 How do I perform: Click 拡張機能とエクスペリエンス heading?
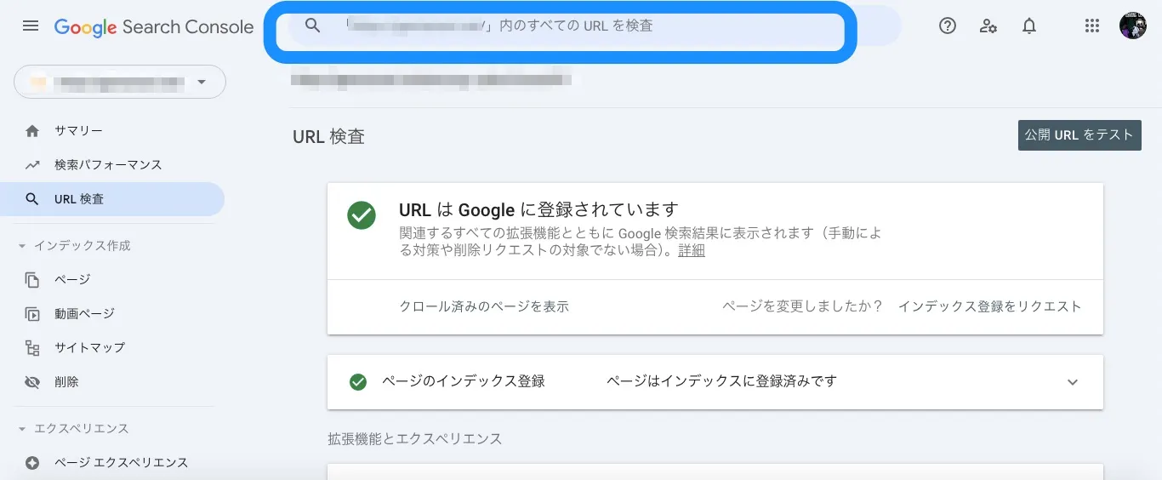pyautogui.click(x=415, y=439)
